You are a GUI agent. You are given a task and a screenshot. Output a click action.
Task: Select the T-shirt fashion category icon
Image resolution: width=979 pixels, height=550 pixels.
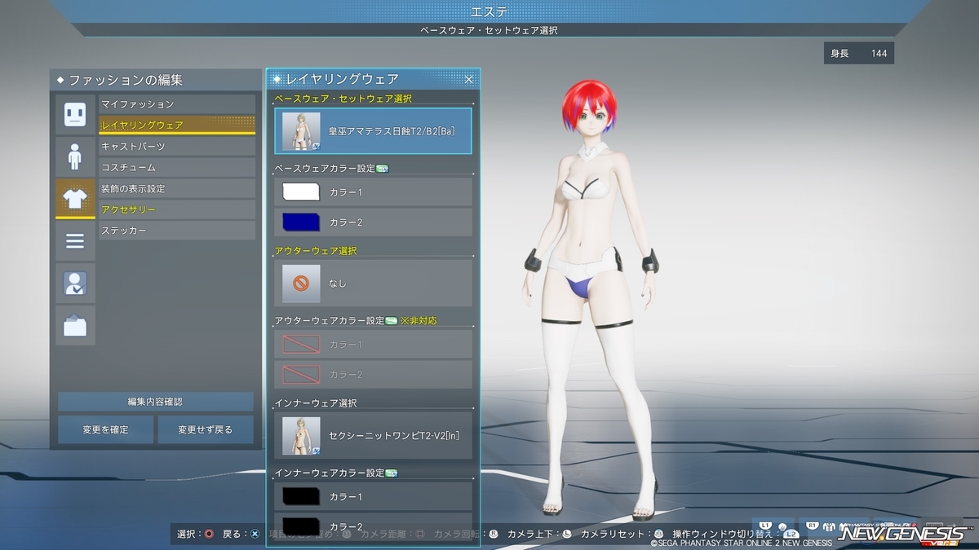76,199
